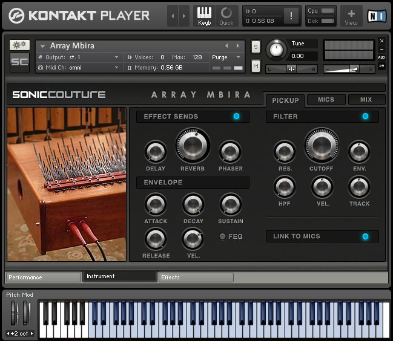The height and width of the screenshot is (341, 393).
Task: Open the Midi Ch omni dropdown
Action: point(116,68)
